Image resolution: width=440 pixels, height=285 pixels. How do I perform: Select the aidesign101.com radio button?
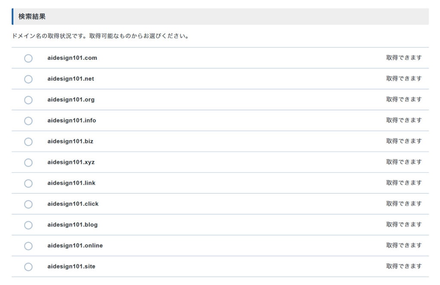28,58
